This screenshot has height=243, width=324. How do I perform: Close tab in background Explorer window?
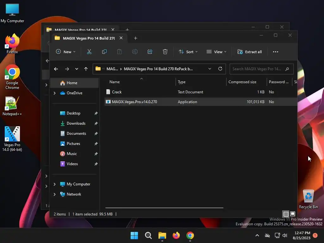point(113,29)
